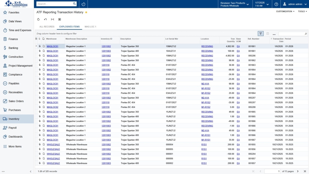
Task: Switch to the All Records tab
Action: coord(47,27)
